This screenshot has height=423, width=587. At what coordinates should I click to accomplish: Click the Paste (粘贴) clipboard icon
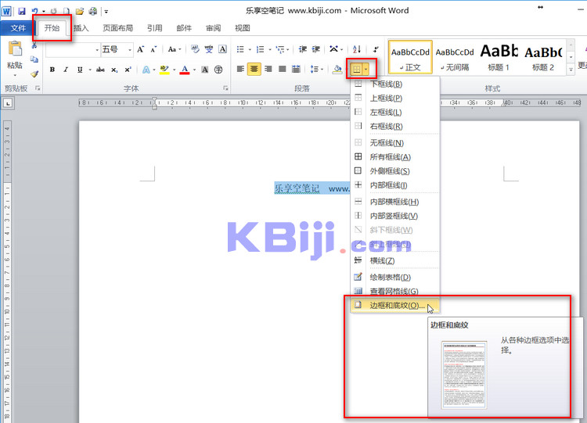pos(15,48)
